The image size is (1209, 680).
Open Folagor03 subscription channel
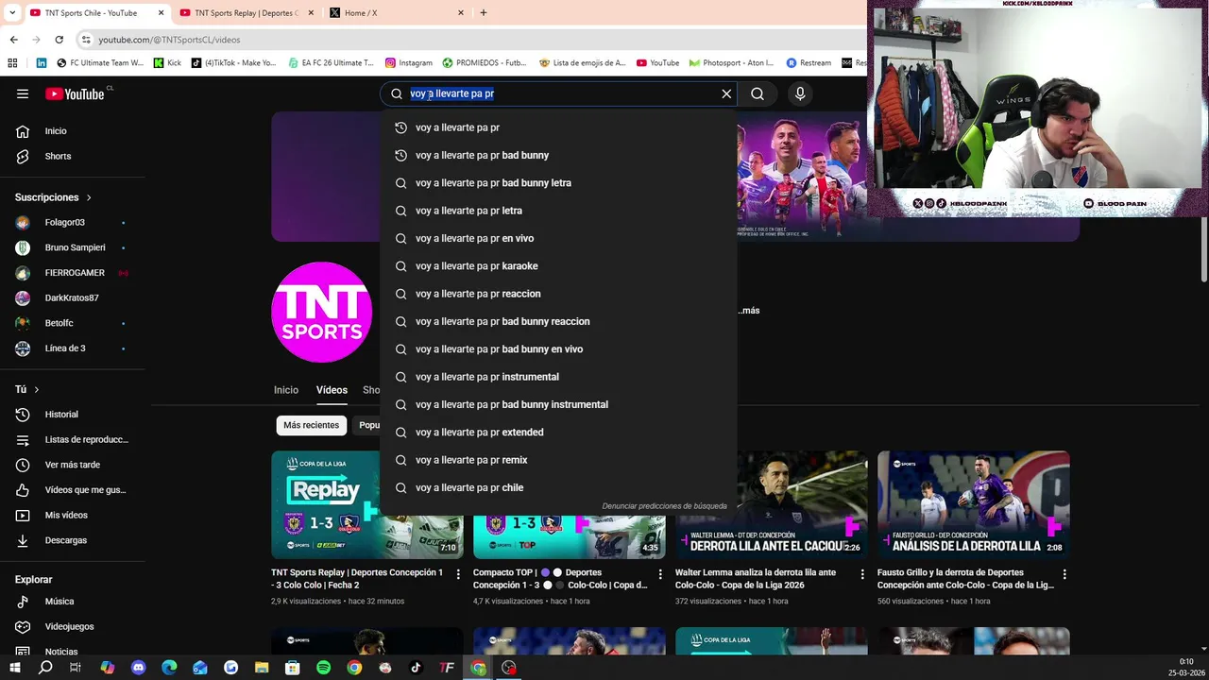tap(64, 222)
